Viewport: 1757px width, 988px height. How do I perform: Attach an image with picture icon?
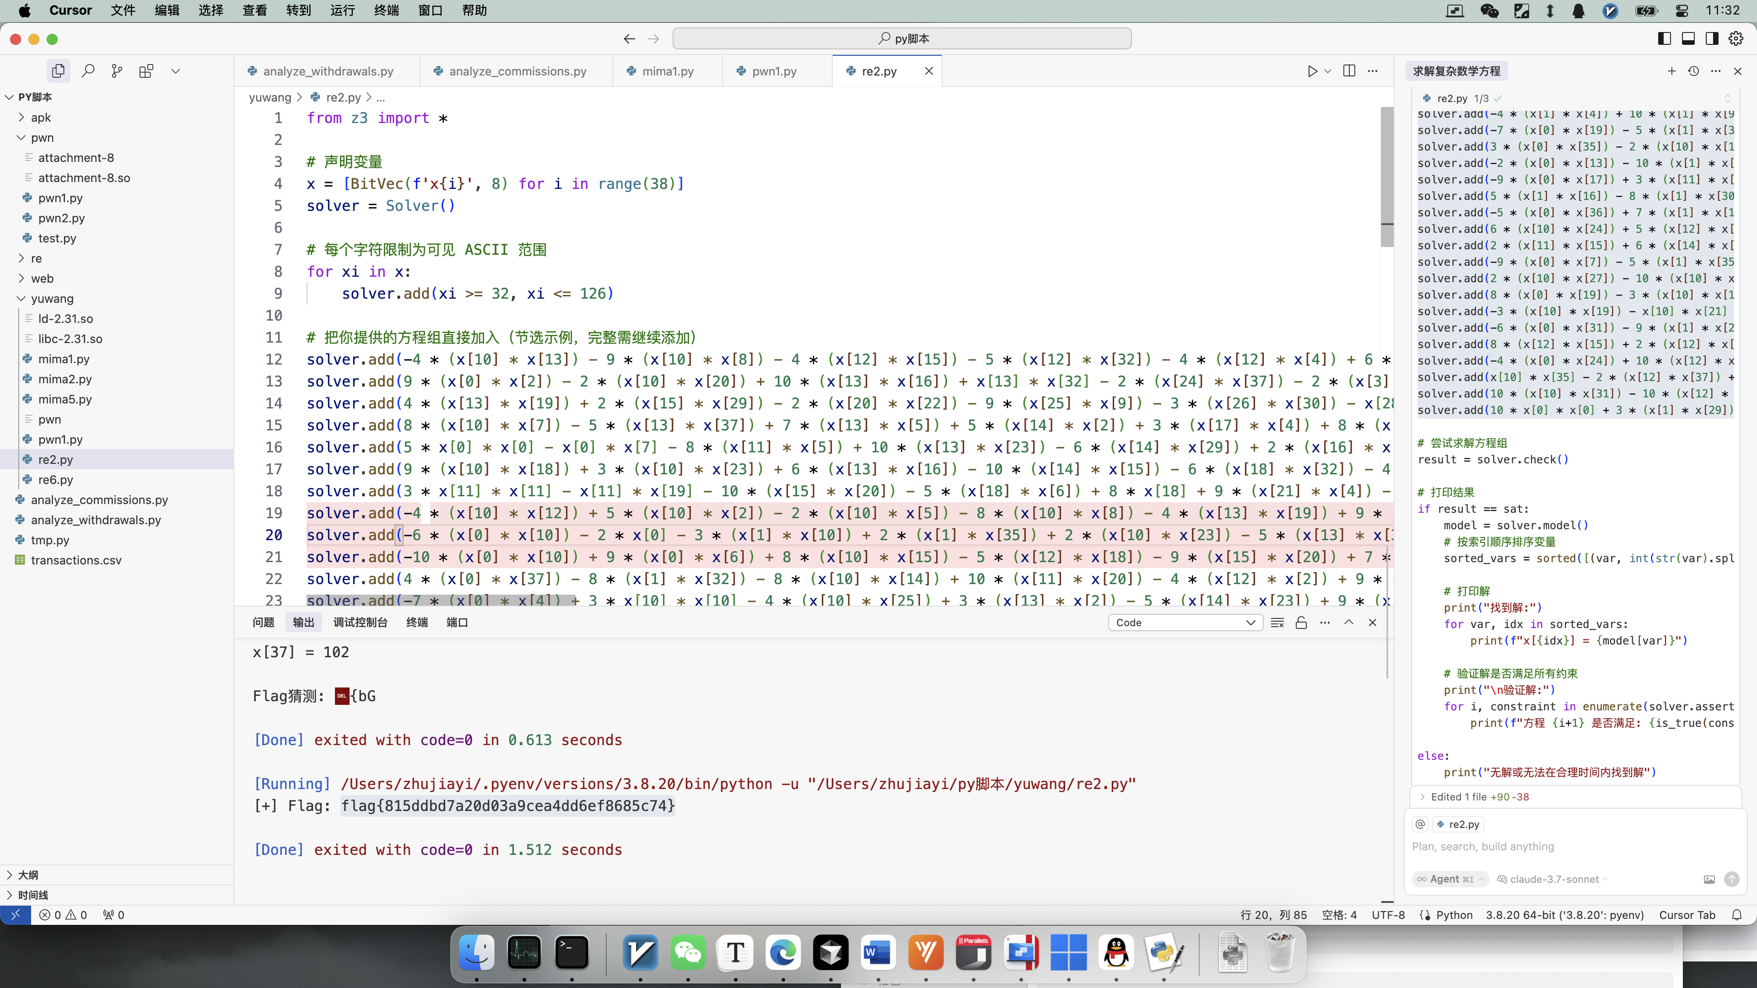1709,880
